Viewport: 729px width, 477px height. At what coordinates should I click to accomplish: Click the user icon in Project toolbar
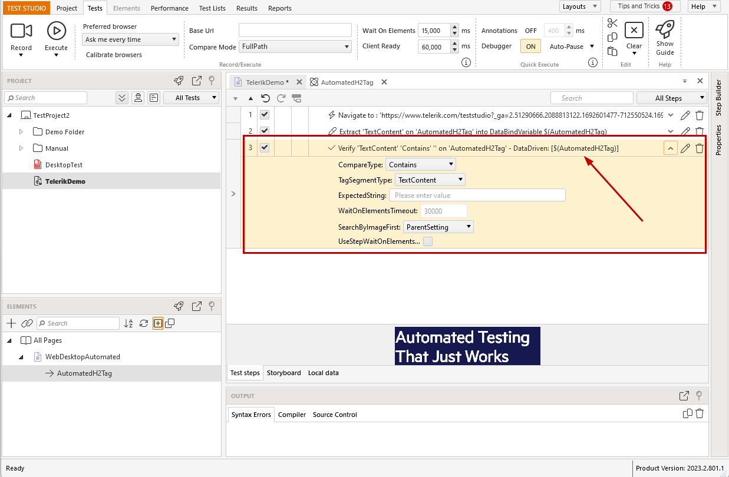138,98
